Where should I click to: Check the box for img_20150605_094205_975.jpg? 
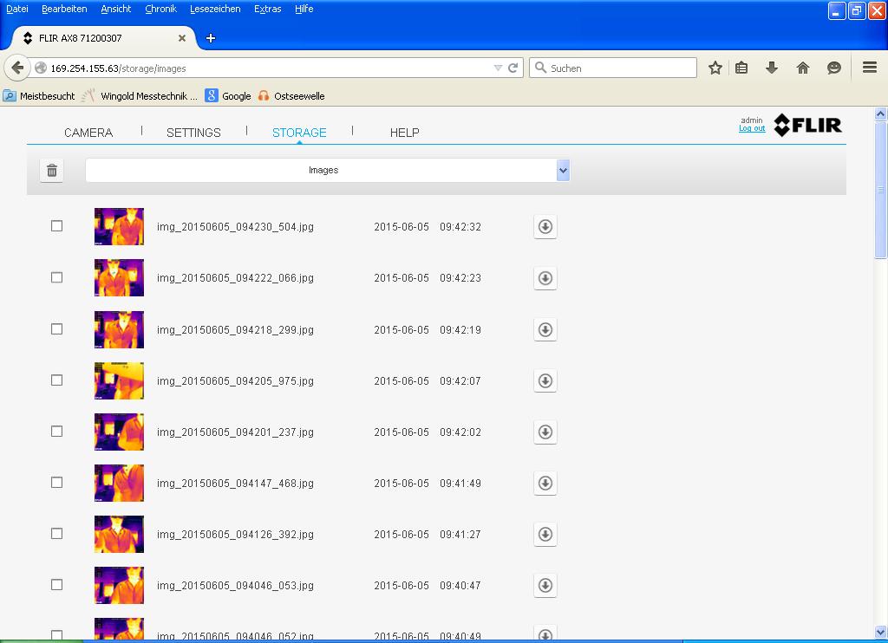pyautogui.click(x=56, y=380)
